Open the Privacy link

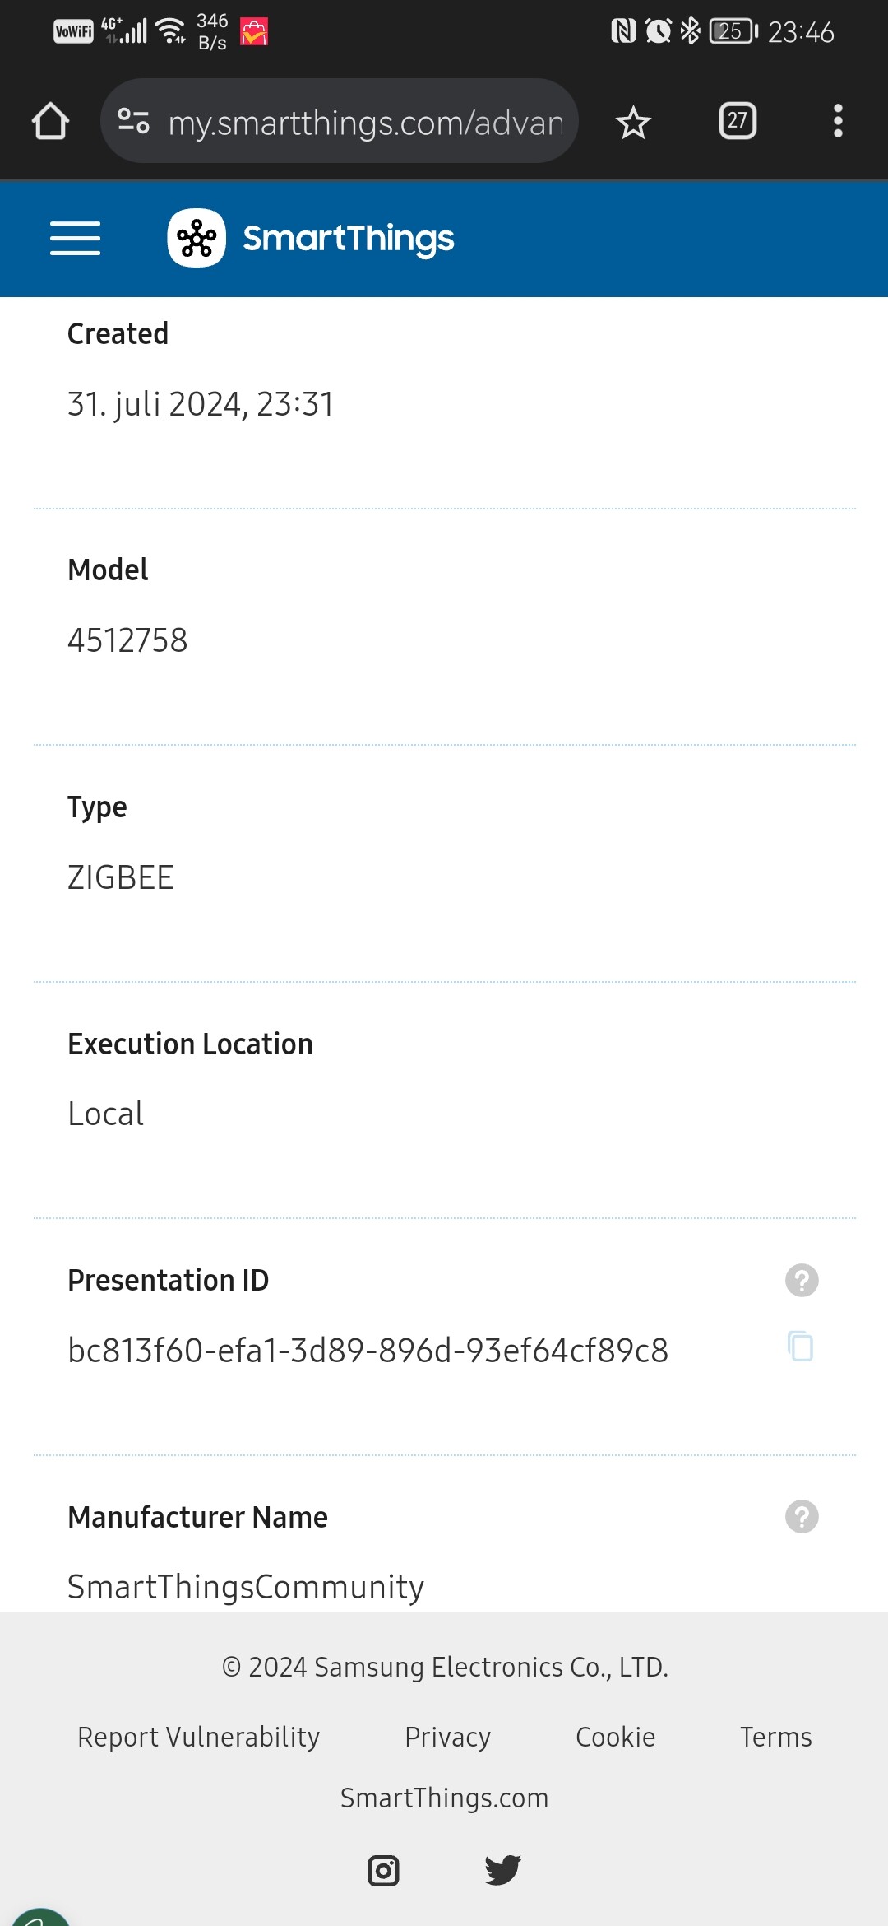(447, 1737)
